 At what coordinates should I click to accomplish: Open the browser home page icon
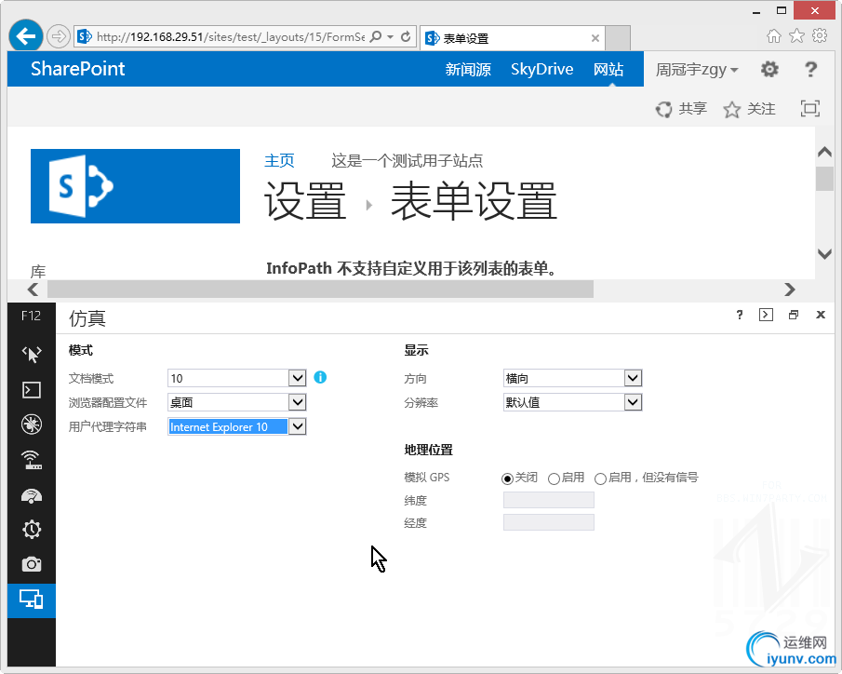coord(774,36)
